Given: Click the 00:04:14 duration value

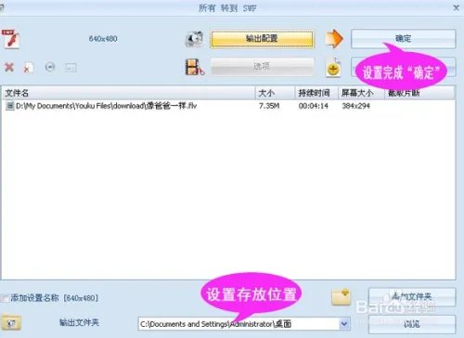Looking at the screenshot, I should point(313,106).
